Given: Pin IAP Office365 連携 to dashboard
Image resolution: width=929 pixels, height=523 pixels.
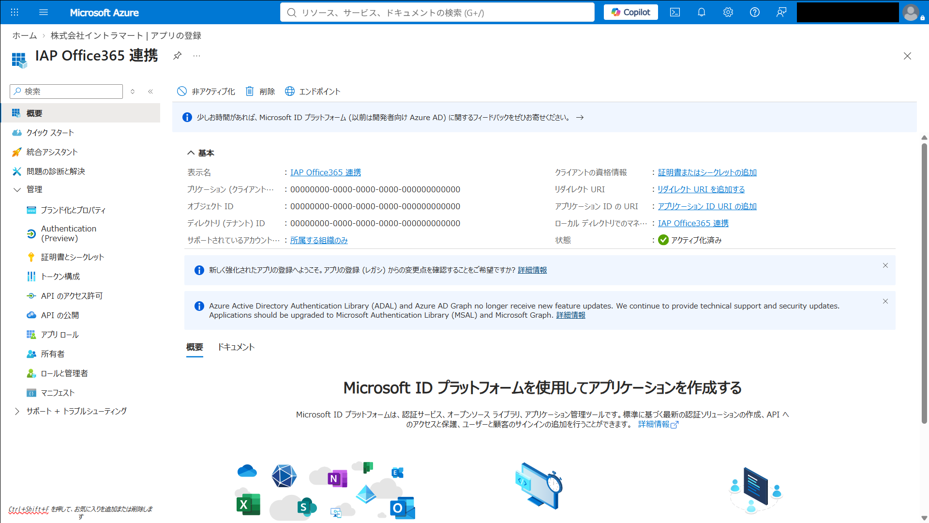Looking at the screenshot, I should click(x=178, y=56).
